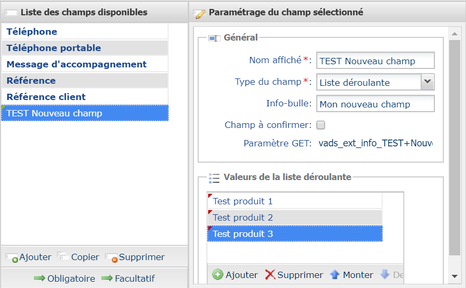Screen dimensions: 466x288
Task: Click the green arrow Facultatif icon
Action: 107,278
